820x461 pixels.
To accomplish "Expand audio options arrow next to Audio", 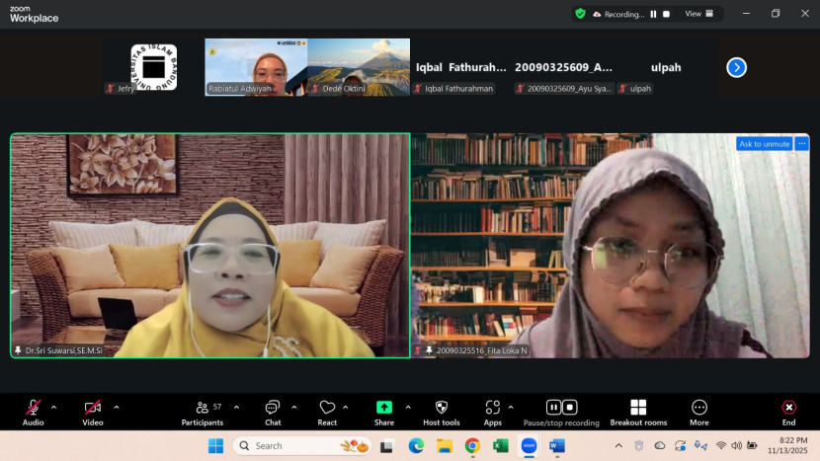I will 53,407.
